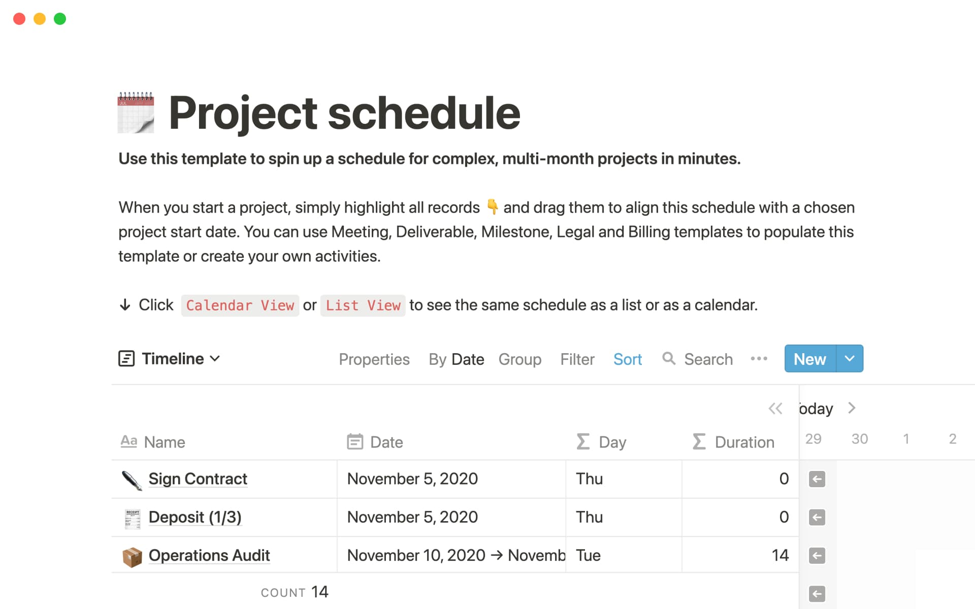Open the Timeline view switcher chevron
The width and height of the screenshot is (975, 609).
(215, 359)
